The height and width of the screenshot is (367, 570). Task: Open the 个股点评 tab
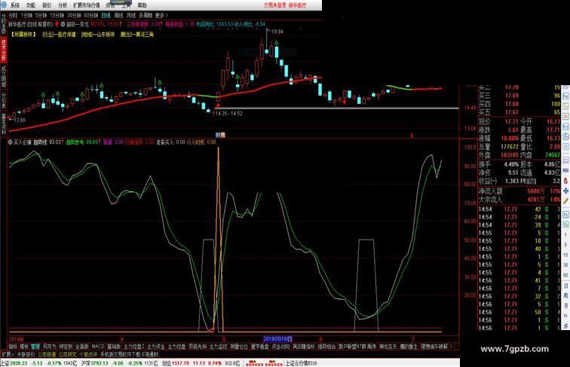(x=88, y=354)
